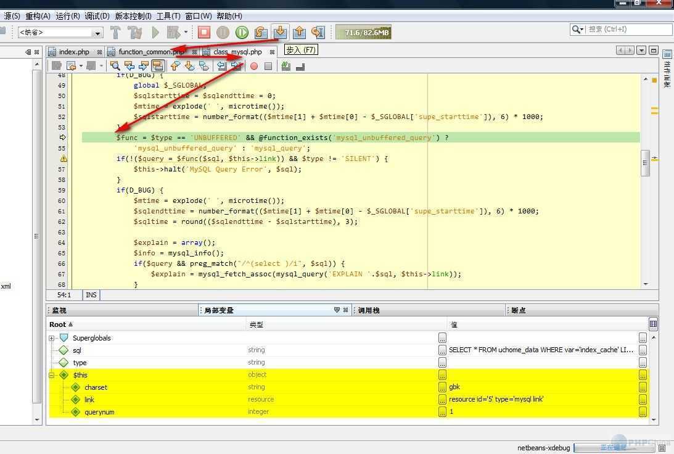This screenshot has width=674, height=454.
Task: Click Find Next Occurrence arrow icon
Action: (144, 66)
